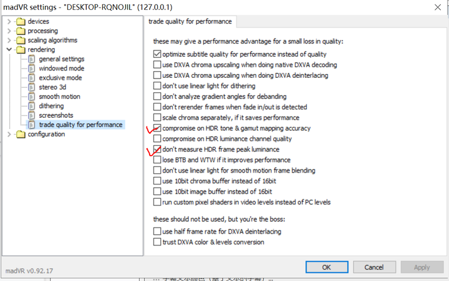
Task: Expand the configuration tree node
Action: (x=9, y=135)
